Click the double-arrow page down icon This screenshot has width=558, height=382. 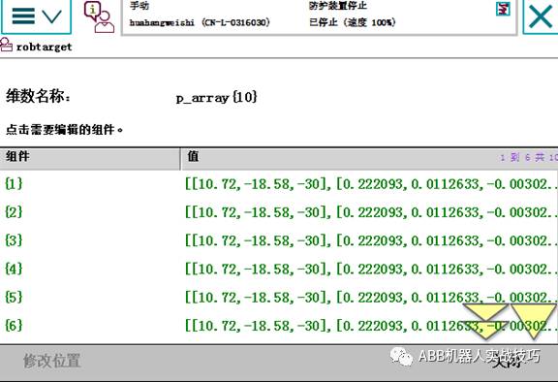coord(485,321)
